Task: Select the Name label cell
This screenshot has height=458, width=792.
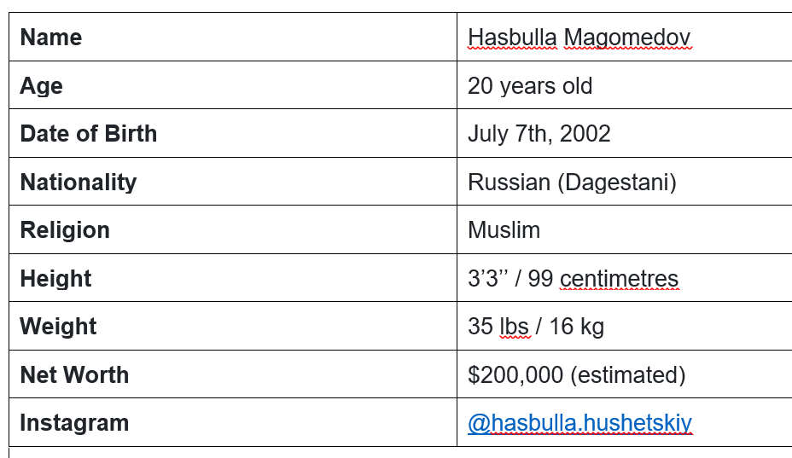Action: (x=233, y=37)
